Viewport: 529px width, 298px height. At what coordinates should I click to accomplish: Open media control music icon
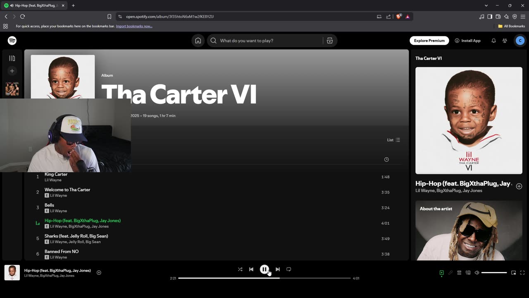pos(481,17)
